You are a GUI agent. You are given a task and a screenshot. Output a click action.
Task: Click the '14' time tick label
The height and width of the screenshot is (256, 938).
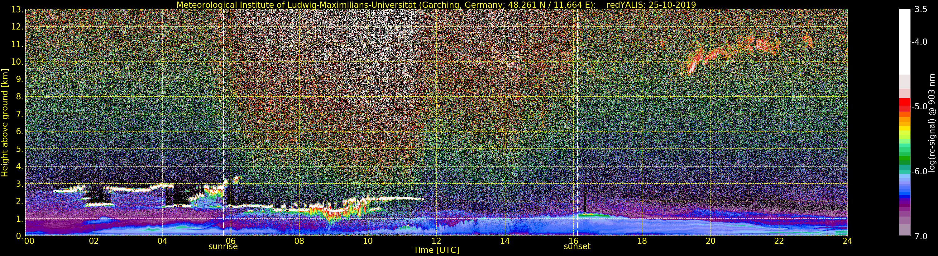505,241
